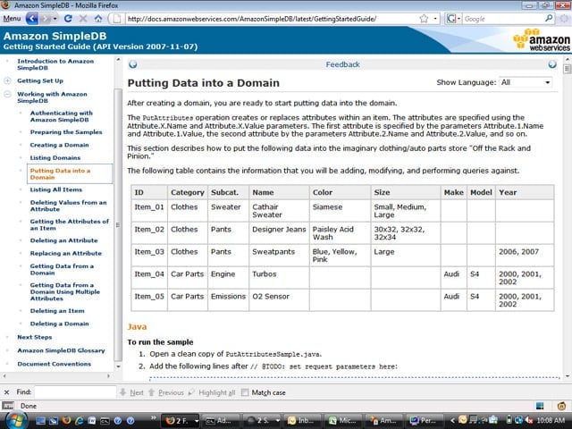The height and width of the screenshot is (429, 572).
Task: Go to the previous doc page with the left arrow
Action: pyautogui.click(x=133, y=64)
